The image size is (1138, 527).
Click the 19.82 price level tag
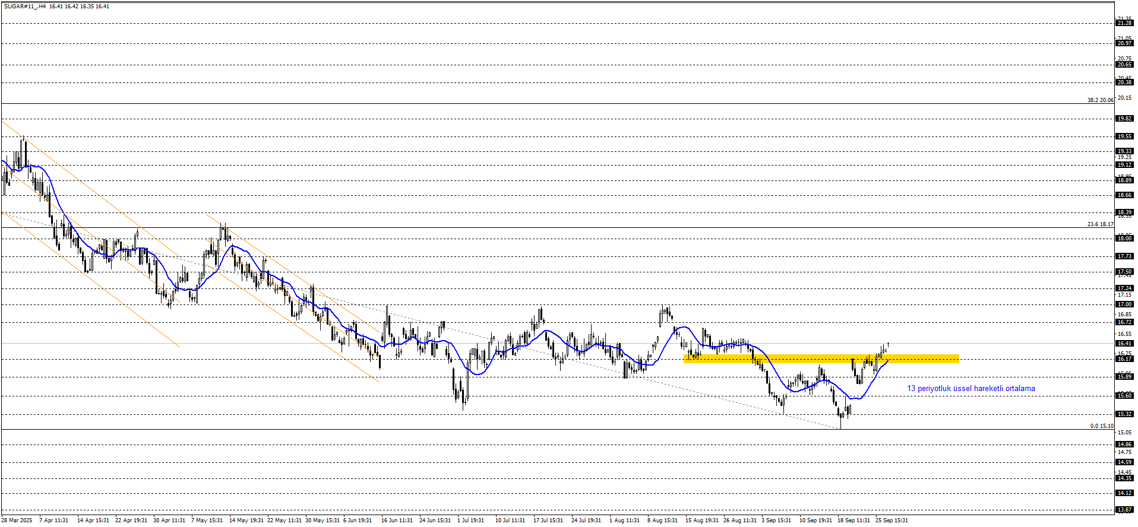(1124, 119)
